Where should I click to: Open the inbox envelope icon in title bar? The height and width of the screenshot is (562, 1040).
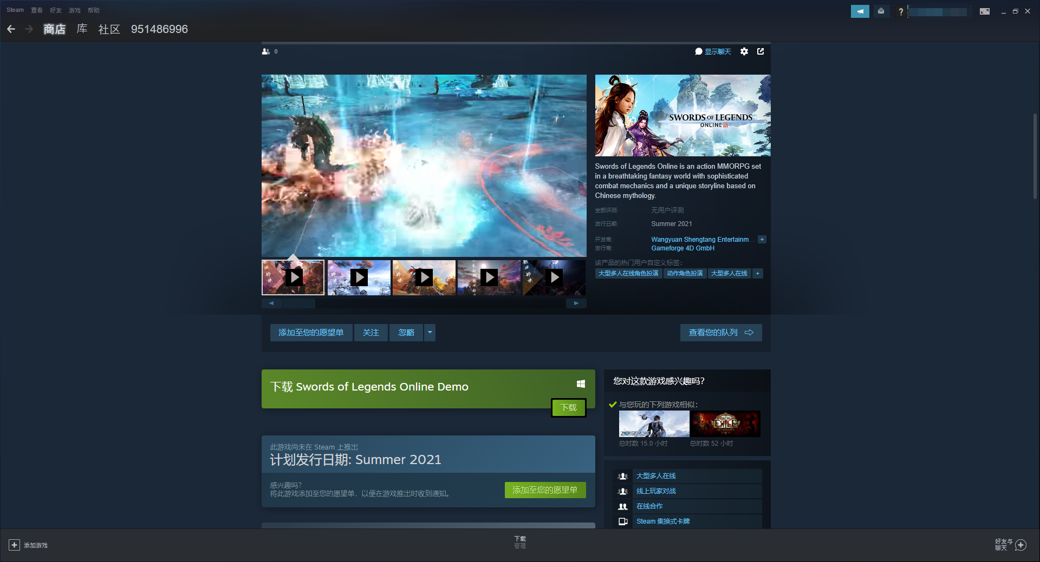(x=881, y=11)
